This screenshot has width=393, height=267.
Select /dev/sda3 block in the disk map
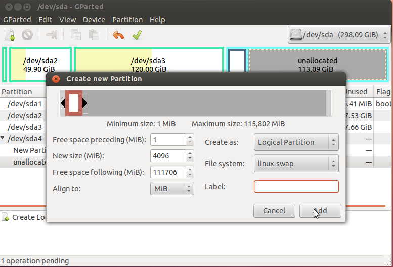pyautogui.click(x=149, y=60)
